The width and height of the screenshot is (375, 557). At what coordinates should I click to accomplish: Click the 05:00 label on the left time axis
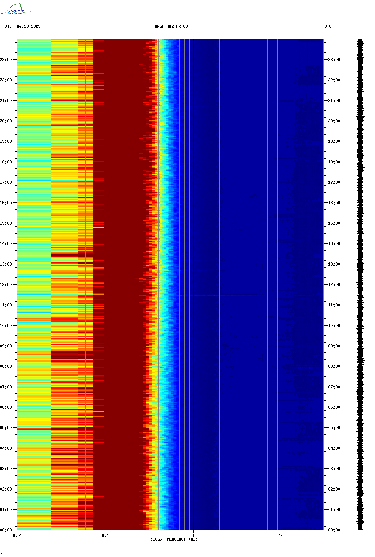tap(6, 428)
